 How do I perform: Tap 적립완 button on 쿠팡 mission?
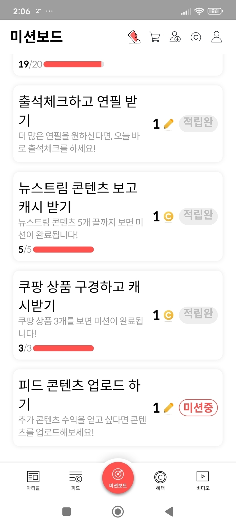tap(198, 315)
